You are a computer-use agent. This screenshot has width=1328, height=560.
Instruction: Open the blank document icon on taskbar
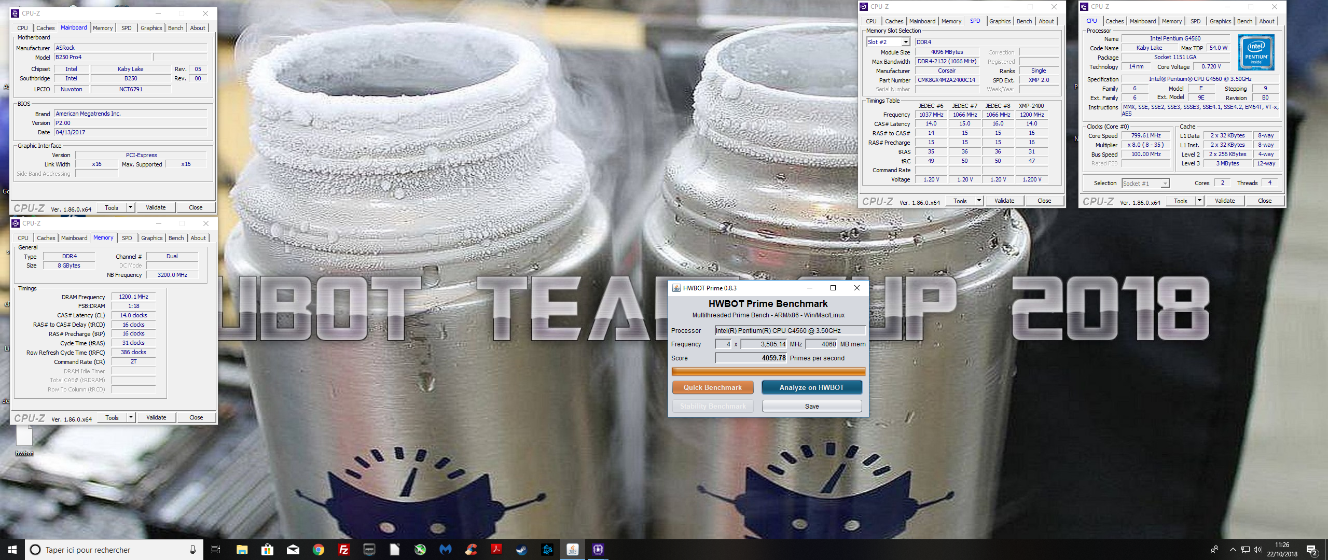(394, 550)
